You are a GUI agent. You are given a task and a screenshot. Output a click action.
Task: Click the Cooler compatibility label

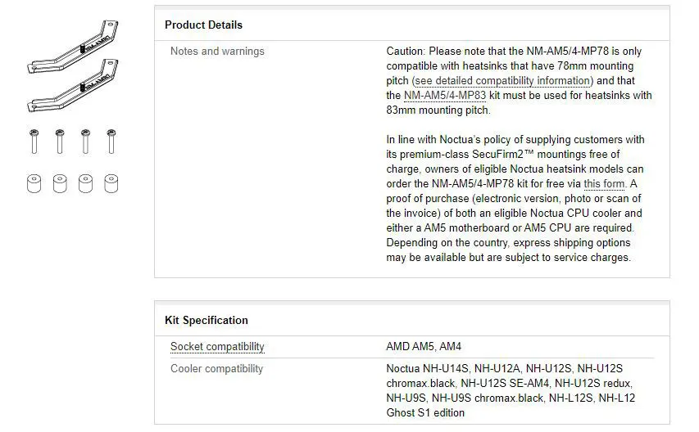pyautogui.click(x=216, y=369)
